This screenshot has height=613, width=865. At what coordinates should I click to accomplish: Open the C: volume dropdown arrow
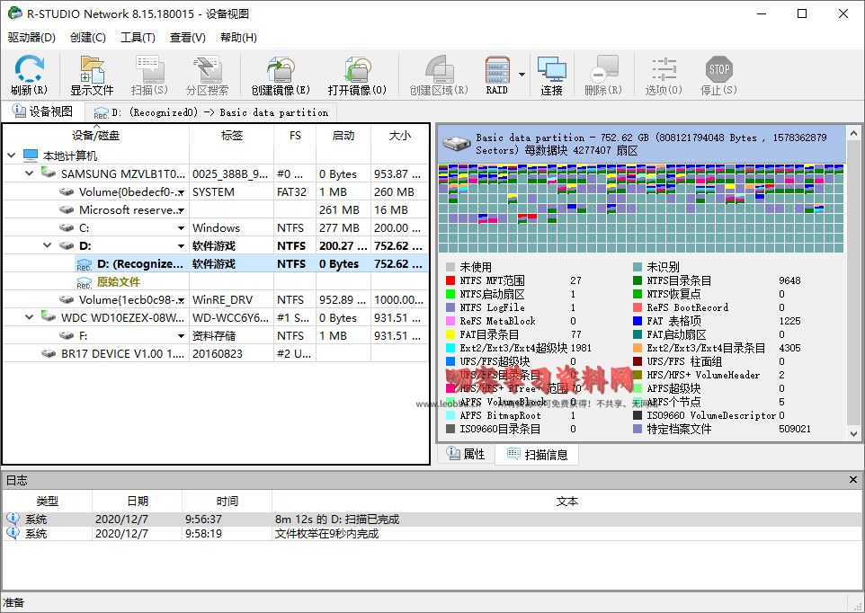pyautogui.click(x=181, y=228)
